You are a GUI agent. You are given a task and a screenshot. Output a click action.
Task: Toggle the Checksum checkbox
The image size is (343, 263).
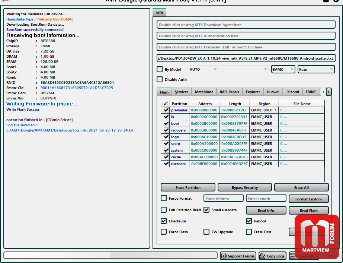(x=164, y=221)
